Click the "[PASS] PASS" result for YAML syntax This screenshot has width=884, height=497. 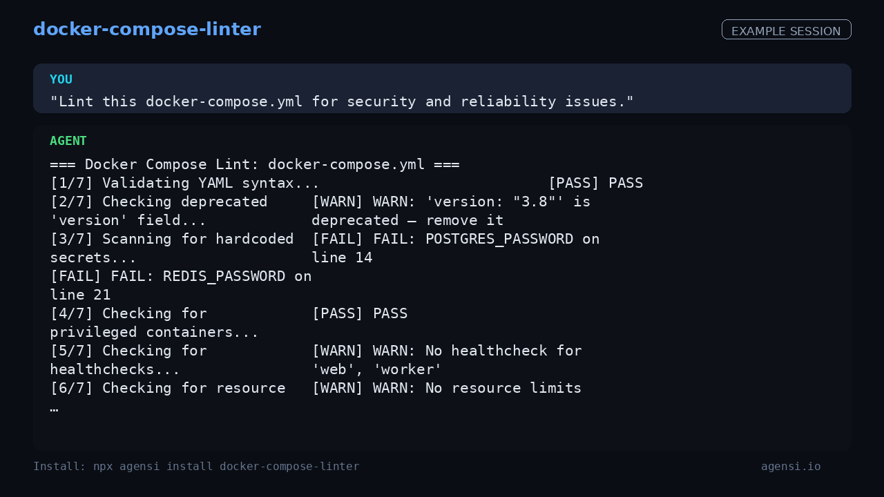tap(595, 183)
